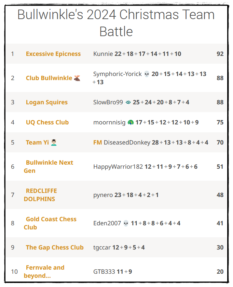Open Fernvale and beyond... team link
Image resolution: width=233 pixels, height=287 pixels.
click(44, 272)
